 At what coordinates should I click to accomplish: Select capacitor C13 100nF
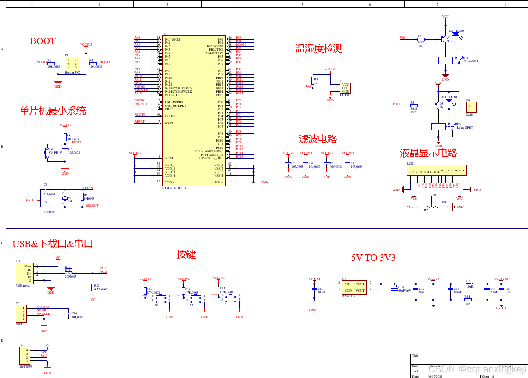pyautogui.click(x=451, y=289)
